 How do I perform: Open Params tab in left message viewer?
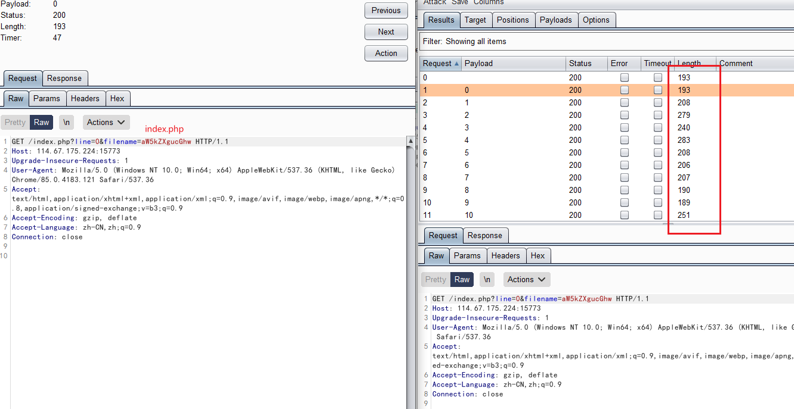(x=47, y=98)
